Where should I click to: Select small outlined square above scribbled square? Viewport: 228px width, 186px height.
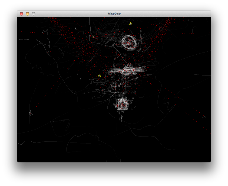tap(113, 89)
